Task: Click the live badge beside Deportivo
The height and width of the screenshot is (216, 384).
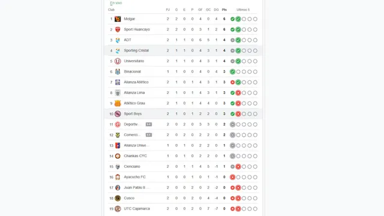Action: 149,124
